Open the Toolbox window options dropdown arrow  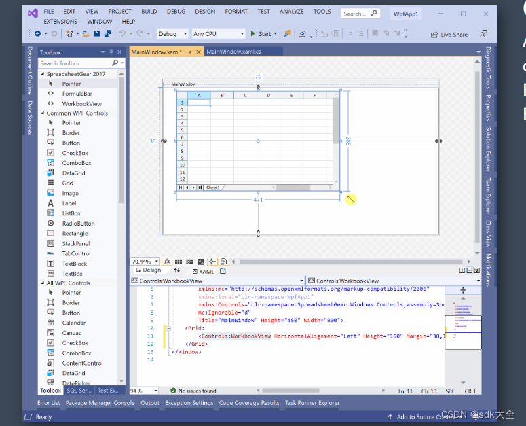pos(103,52)
